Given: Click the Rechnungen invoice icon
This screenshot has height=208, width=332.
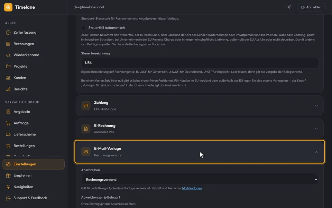Looking at the screenshot, I should point(8,44).
